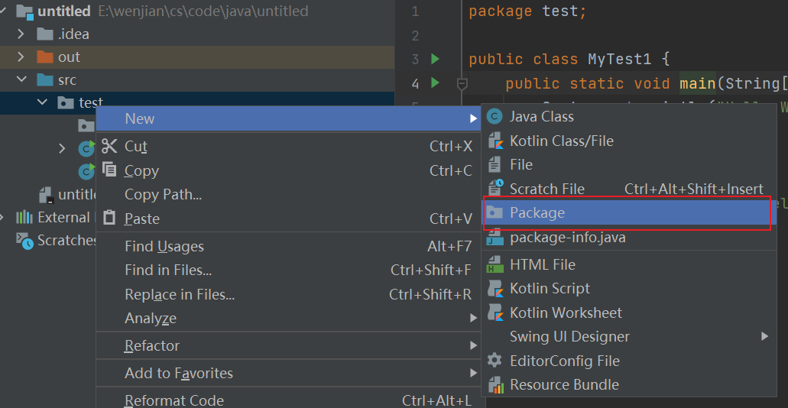788x408 pixels.
Task: Choose Replace in Files... entry
Action: [x=288, y=294]
